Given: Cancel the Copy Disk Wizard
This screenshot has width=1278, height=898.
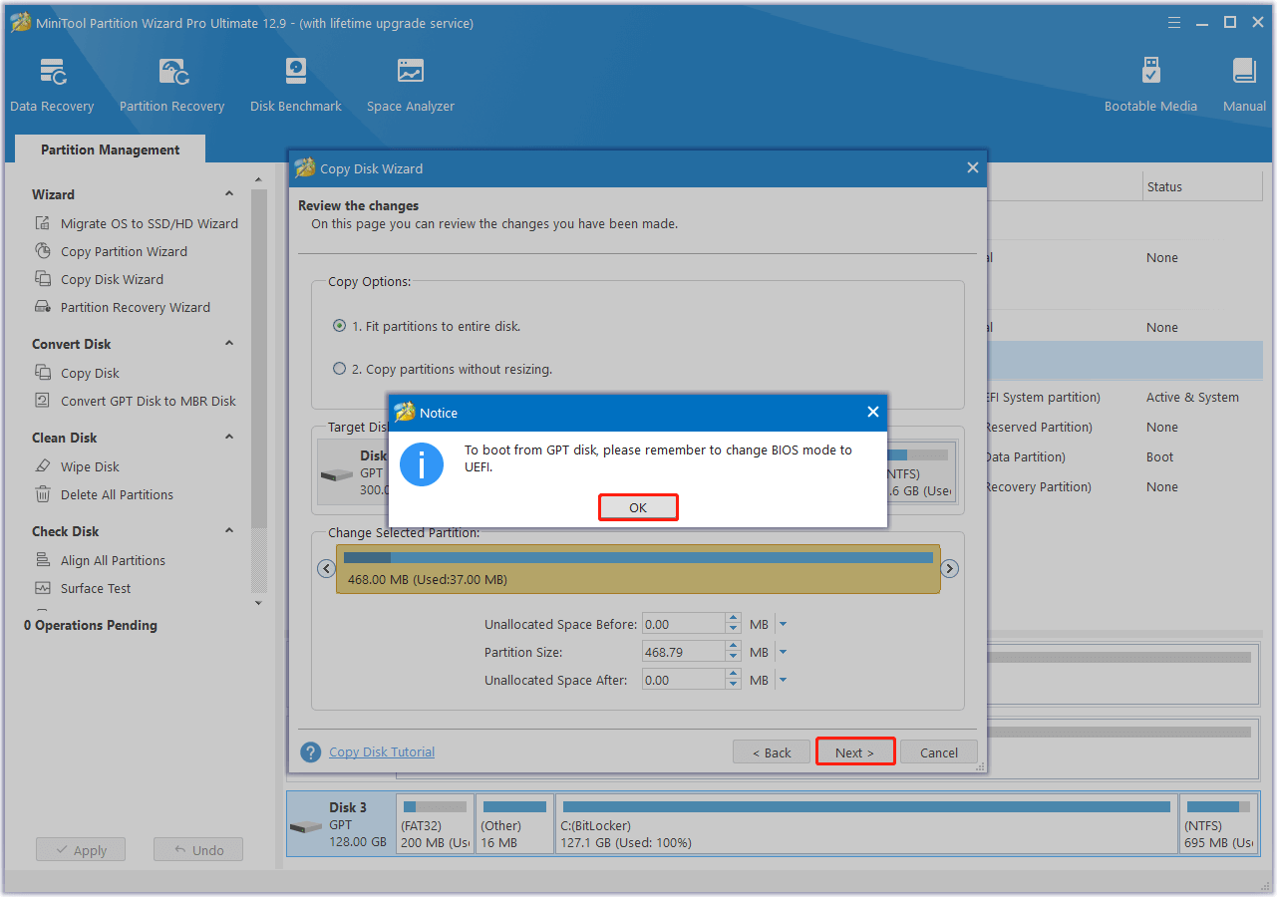Looking at the screenshot, I should [939, 752].
